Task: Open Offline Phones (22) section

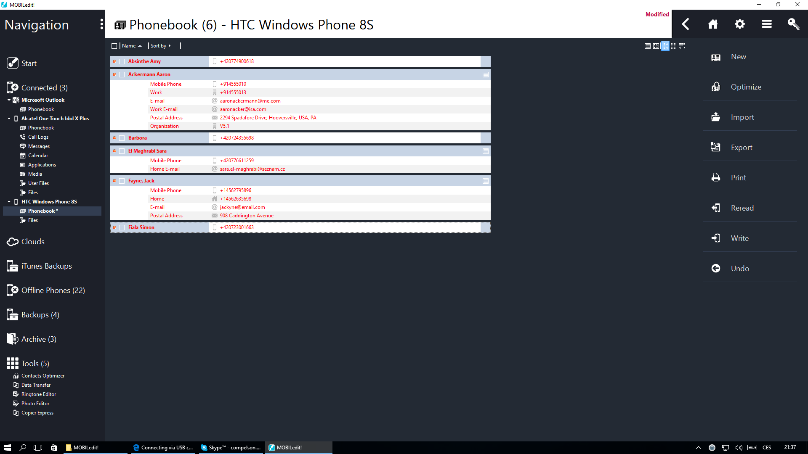Action: 53,290
